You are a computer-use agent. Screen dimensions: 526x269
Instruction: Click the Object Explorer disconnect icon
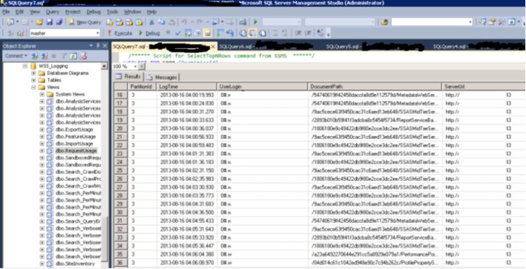click(x=44, y=56)
